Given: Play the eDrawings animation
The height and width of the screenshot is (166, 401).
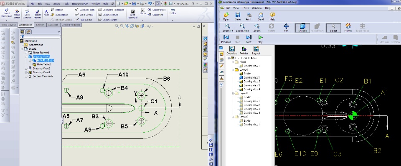Looking at the screenshot, I should (x=260, y=39).
